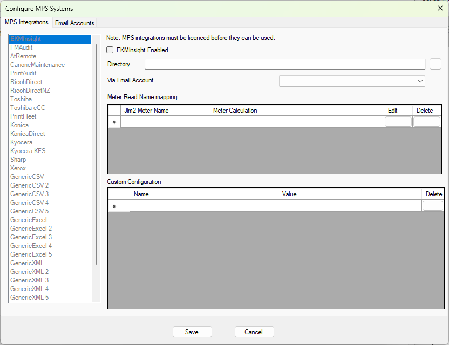
Task: Click in the Directory text field
Action: point(285,65)
